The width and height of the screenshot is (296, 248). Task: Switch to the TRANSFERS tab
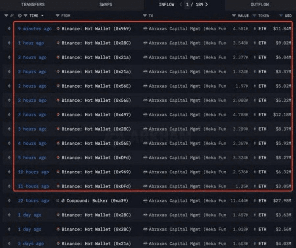tap(33, 4)
